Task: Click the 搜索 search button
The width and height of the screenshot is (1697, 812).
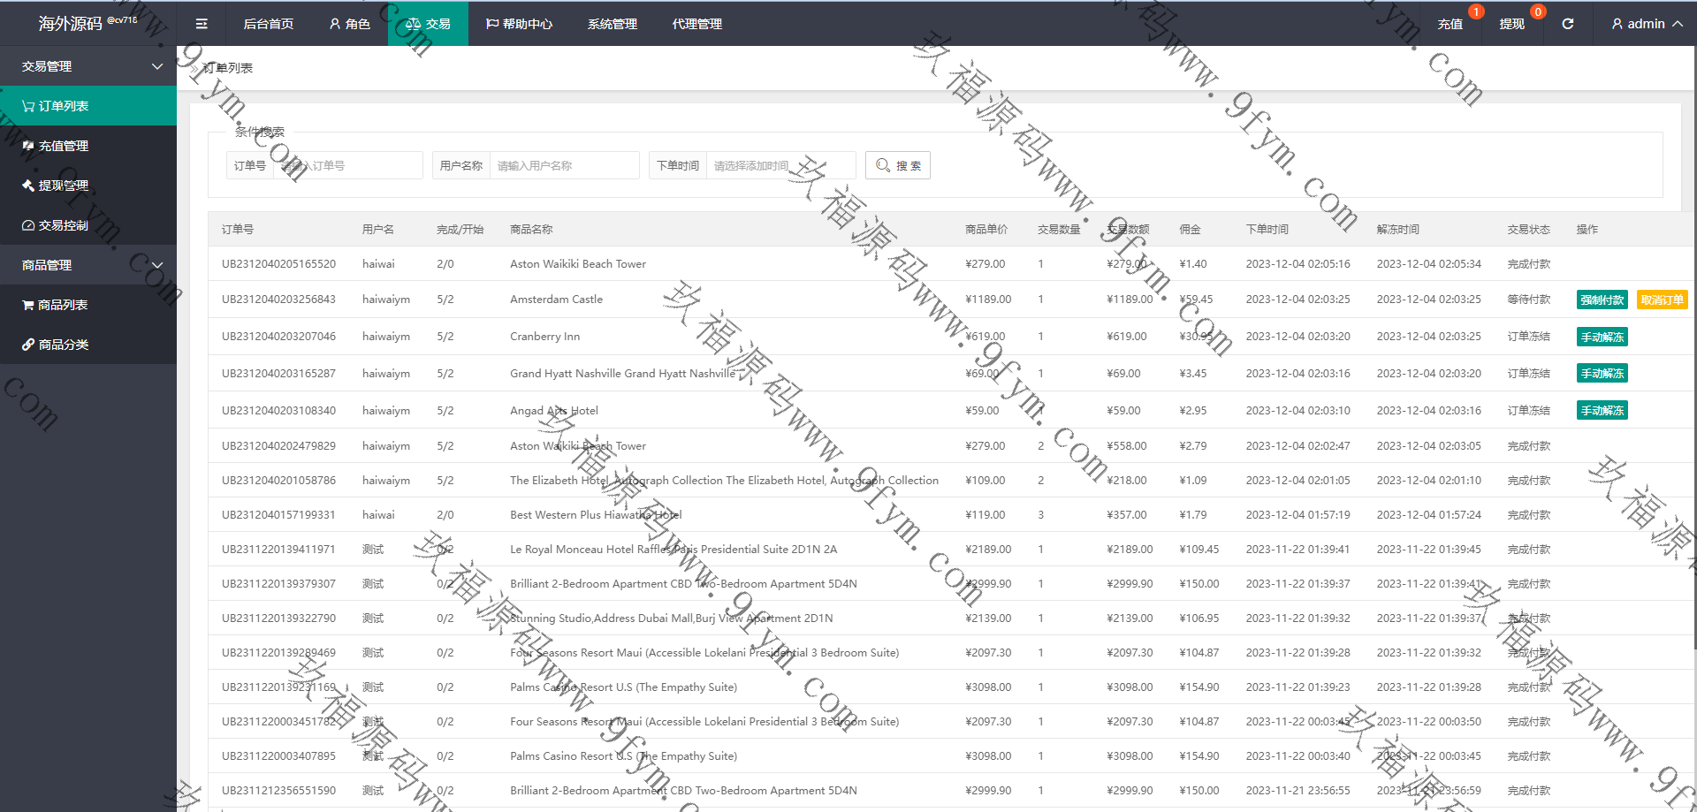Action: 897,165
